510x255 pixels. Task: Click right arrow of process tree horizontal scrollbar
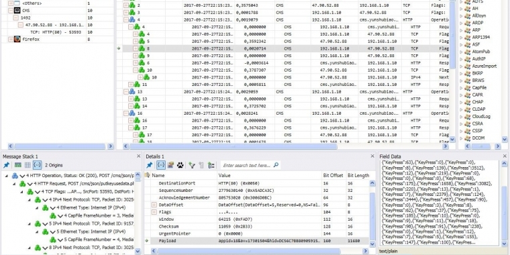110,146
